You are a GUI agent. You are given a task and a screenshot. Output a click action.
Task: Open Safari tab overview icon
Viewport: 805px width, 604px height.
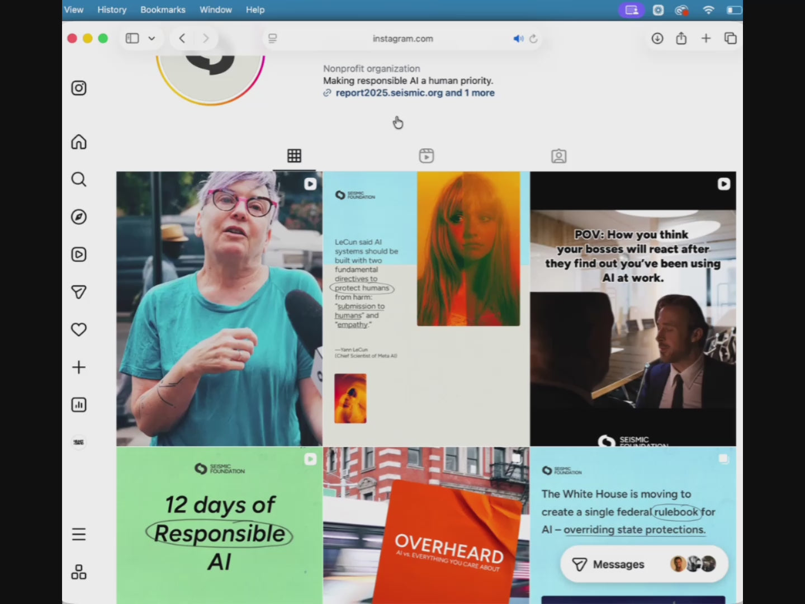pos(730,39)
